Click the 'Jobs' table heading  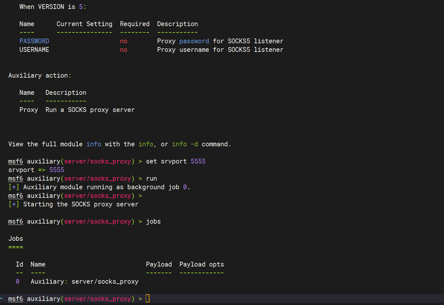pyautogui.click(x=16, y=239)
